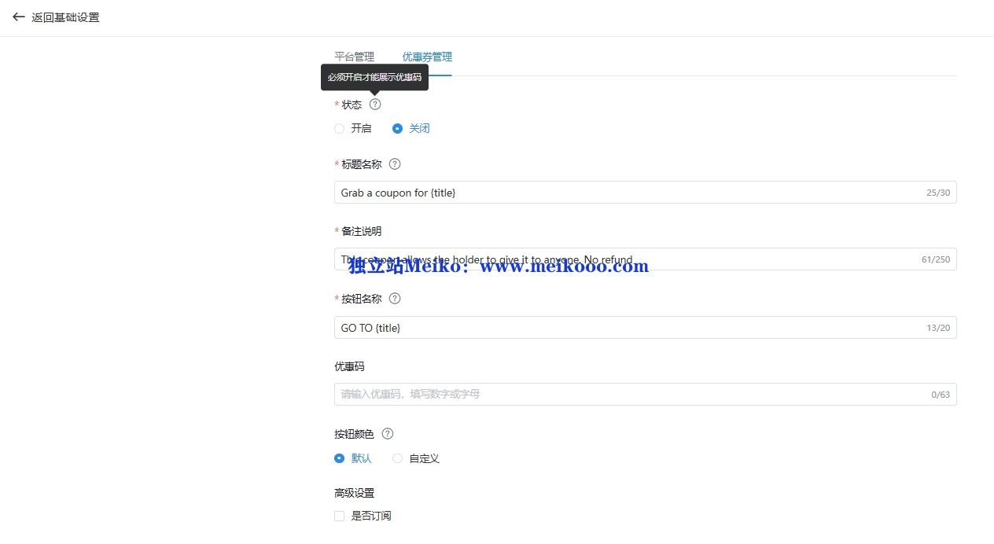Image resolution: width=994 pixels, height=544 pixels.
Task: Open the help icon next to 状态
Action: pyautogui.click(x=374, y=104)
